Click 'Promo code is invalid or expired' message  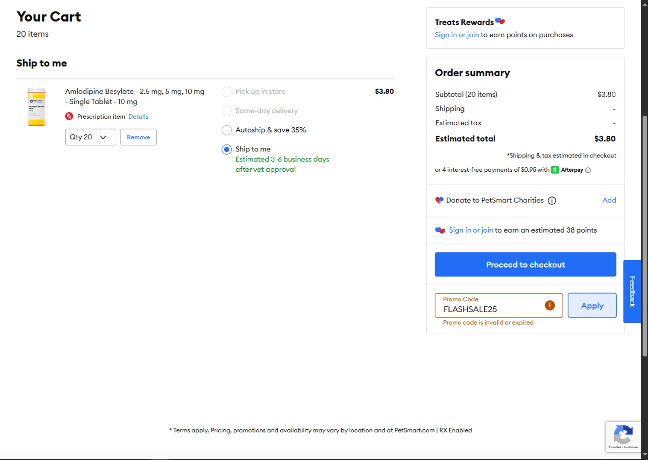click(488, 323)
